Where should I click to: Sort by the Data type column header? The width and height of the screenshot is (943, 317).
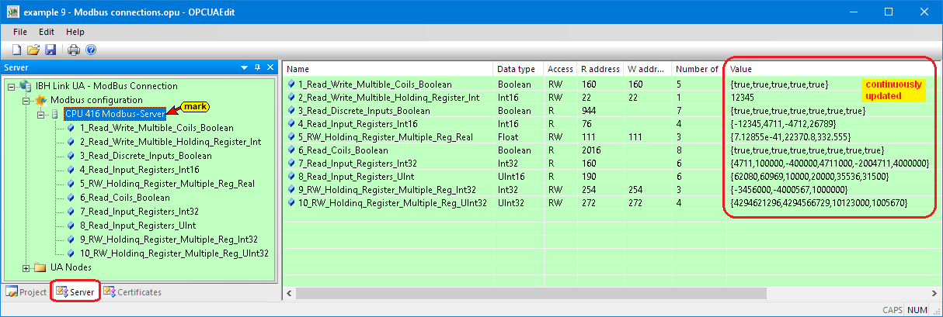(518, 69)
